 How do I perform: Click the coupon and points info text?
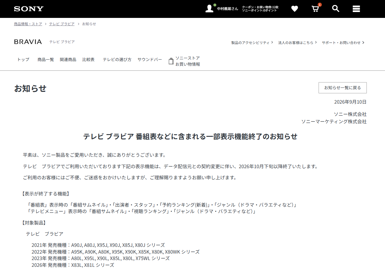pos(260,9)
